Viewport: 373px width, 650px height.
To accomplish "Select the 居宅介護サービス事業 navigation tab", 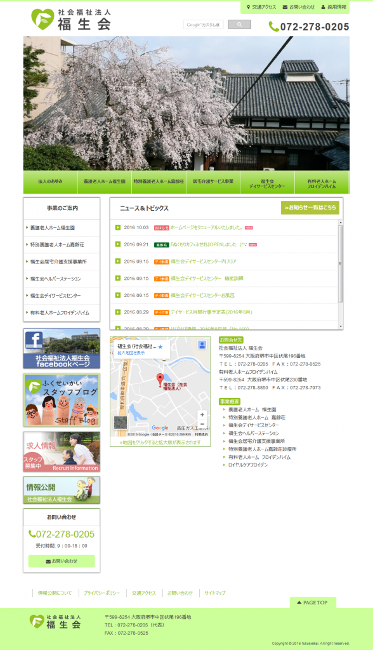I will point(213,182).
